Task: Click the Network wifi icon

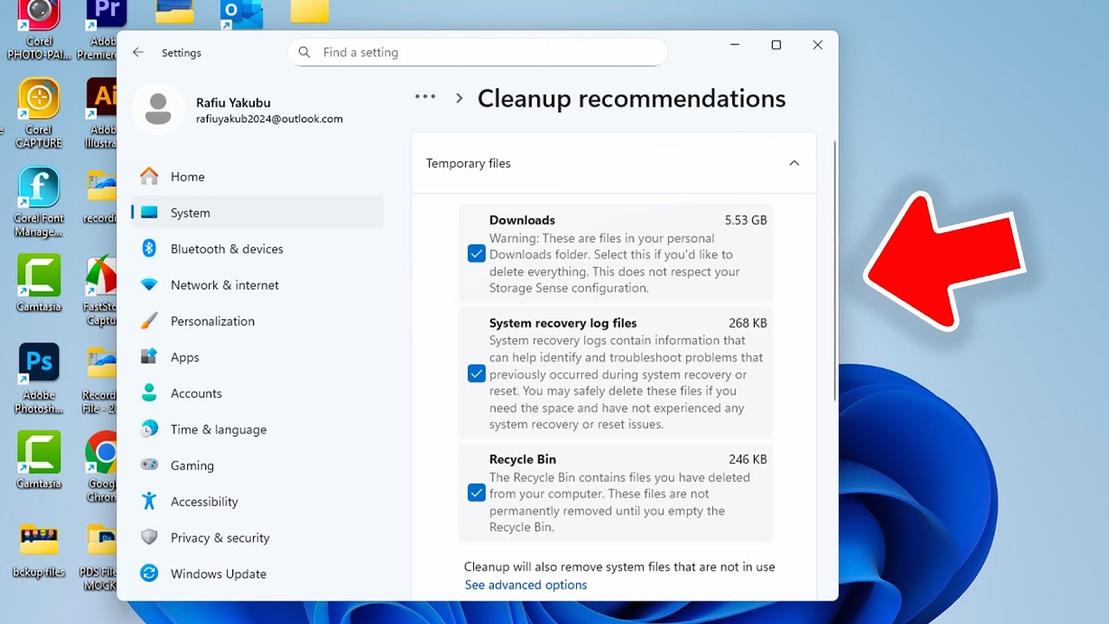Action: click(149, 285)
